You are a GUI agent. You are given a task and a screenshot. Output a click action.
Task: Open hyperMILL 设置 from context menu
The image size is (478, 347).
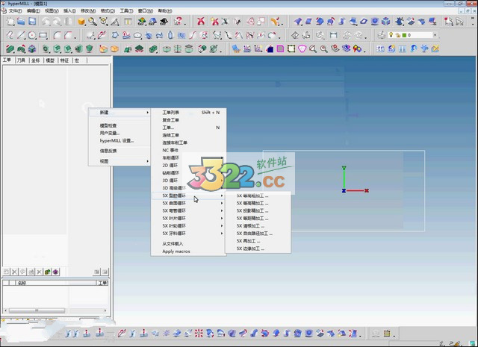click(x=117, y=140)
